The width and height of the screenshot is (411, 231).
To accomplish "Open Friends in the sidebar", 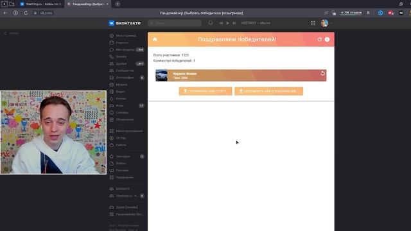I will click(127, 64).
